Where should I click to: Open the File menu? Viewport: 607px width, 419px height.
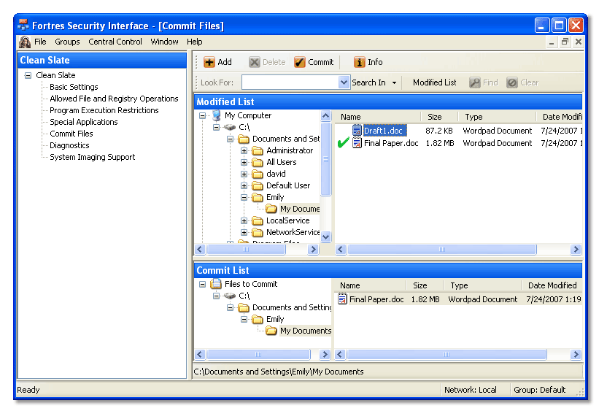(40, 42)
